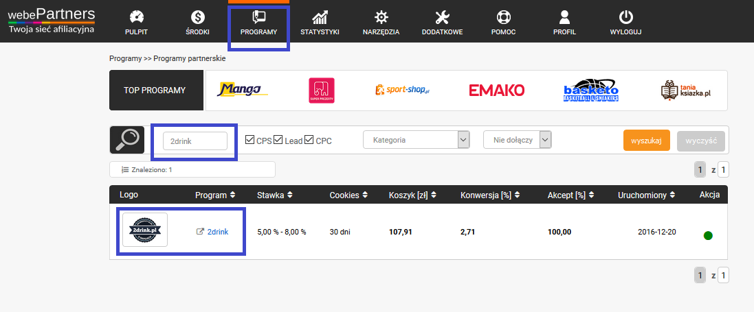Open the Dodatkowe wrench tools icon
Viewport: 754px width, 312px height.
click(x=442, y=18)
